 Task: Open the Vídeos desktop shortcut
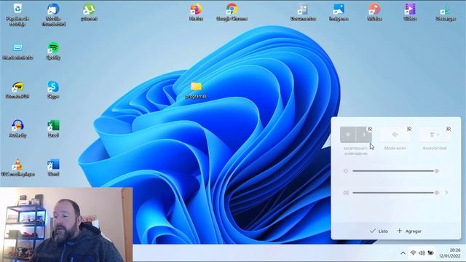pos(410,12)
